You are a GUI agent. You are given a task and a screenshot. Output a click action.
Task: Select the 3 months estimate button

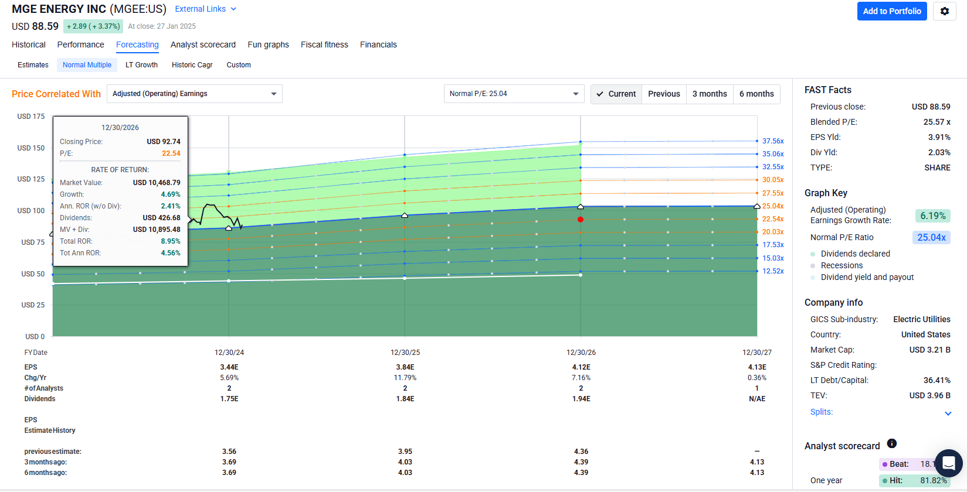tap(709, 94)
